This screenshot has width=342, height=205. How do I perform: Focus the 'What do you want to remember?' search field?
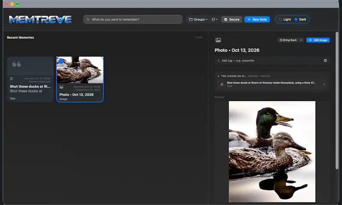point(133,19)
